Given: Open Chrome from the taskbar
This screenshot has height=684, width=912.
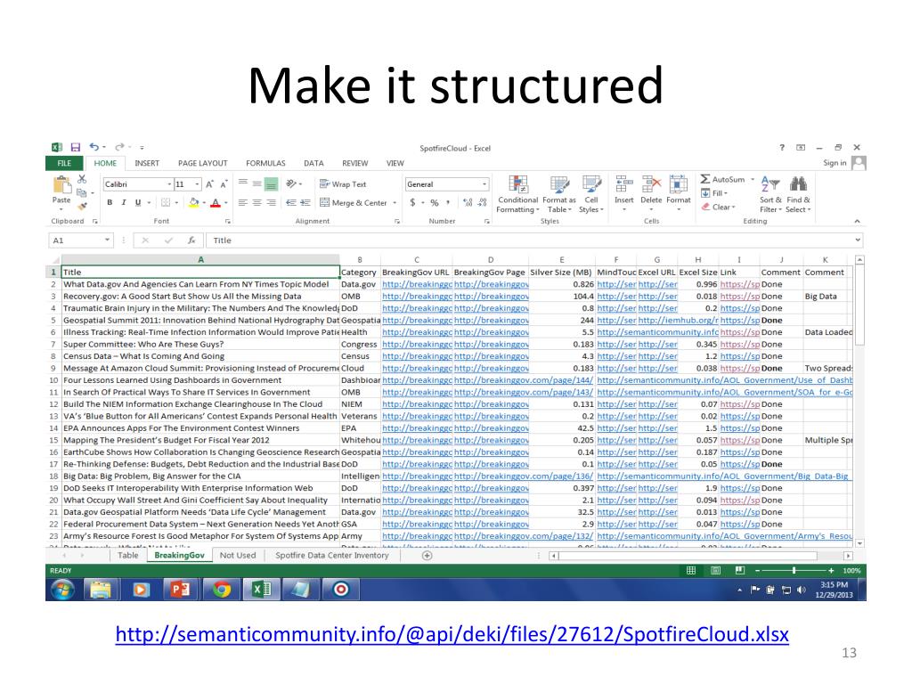Looking at the screenshot, I should click(221, 590).
